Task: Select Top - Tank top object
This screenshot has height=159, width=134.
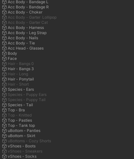Action: [21, 126]
